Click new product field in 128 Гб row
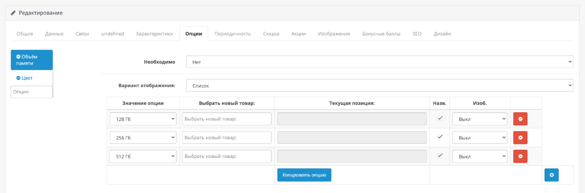 coord(227,119)
